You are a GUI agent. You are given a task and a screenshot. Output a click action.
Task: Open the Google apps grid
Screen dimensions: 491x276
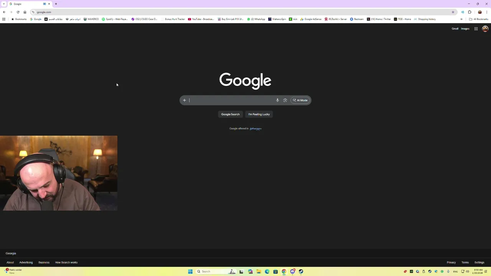(476, 29)
